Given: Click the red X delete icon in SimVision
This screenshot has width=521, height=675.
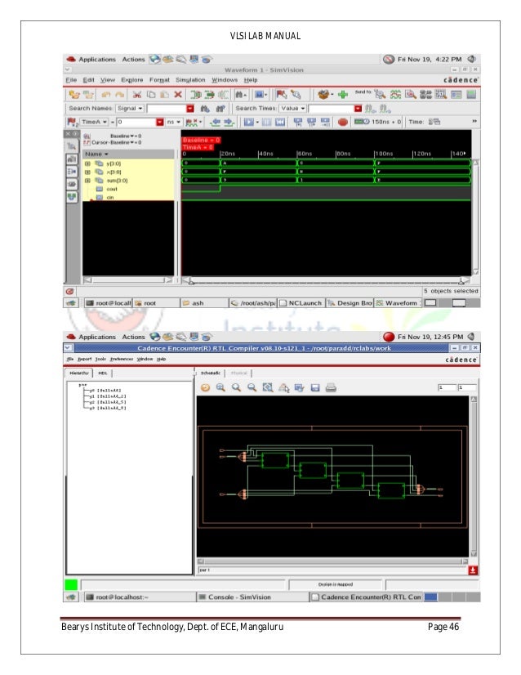Looking at the screenshot, I should (x=178, y=95).
